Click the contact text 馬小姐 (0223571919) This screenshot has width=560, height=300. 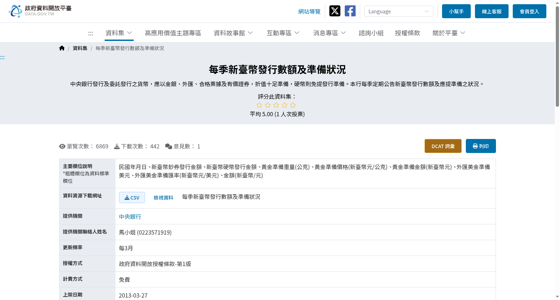click(145, 232)
